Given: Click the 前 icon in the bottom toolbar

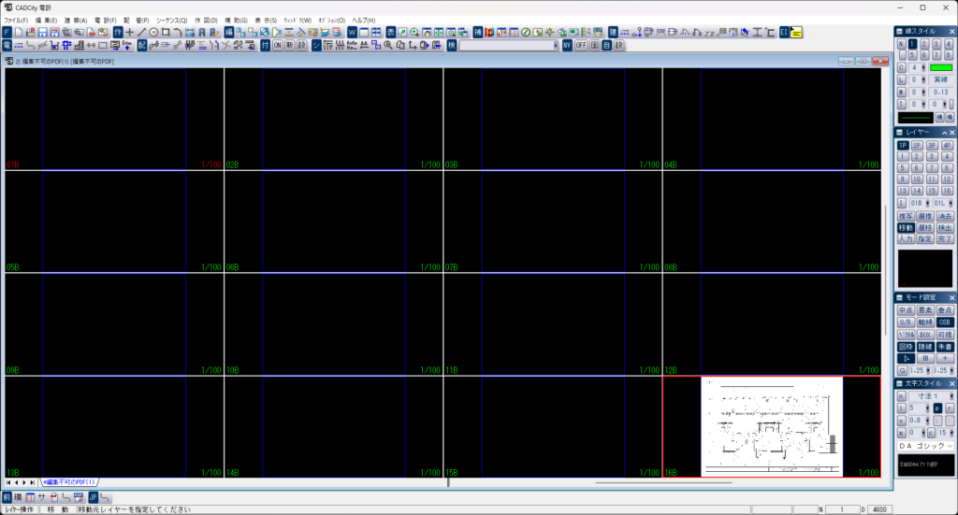Looking at the screenshot, I should point(7,497).
